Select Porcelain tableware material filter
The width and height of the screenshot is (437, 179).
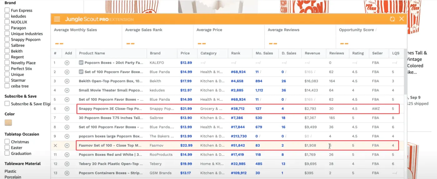[x=13, y=177]
